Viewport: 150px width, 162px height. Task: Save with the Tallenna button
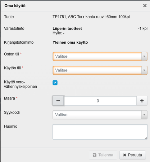tap(103, 155)
